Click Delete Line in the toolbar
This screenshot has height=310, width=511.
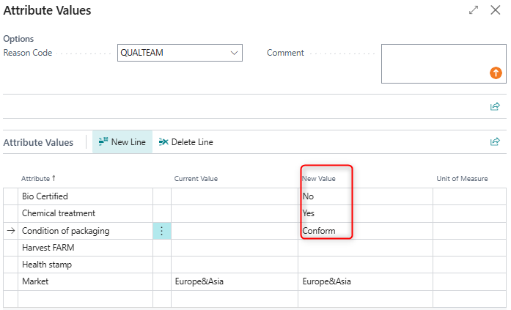(x=185, y=142)
